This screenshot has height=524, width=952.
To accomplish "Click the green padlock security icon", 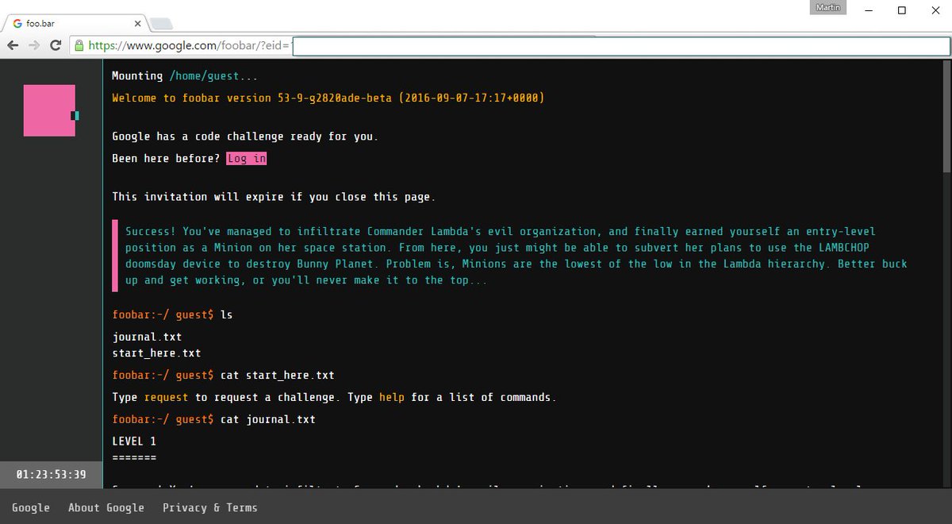I will tap(79, 46).
